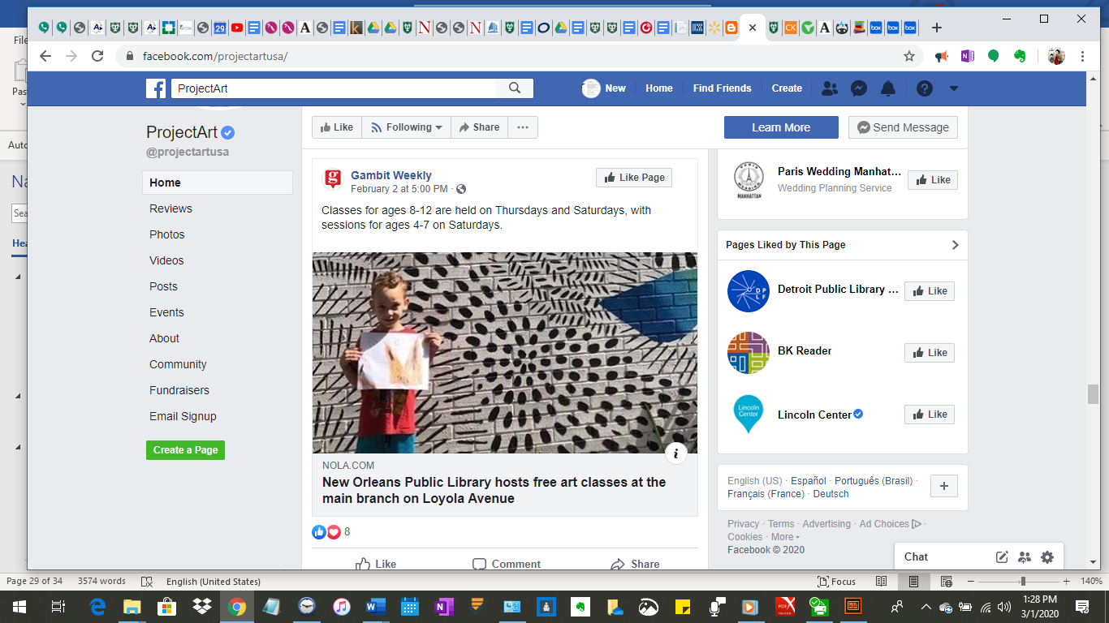Screen dimensions: 1109x623
Task: Like the Paris Wedding Manhattan page
Action: coord(933,180)
